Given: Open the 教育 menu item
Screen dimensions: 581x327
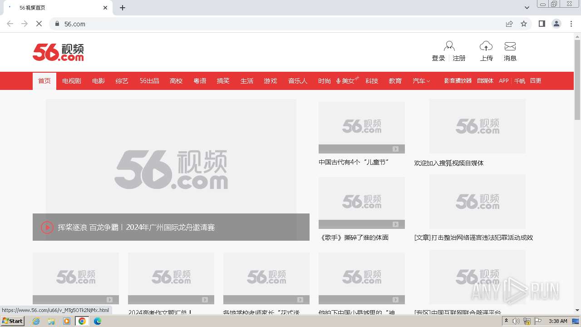Looking at the screenshot, I should (x=395, y=81).
